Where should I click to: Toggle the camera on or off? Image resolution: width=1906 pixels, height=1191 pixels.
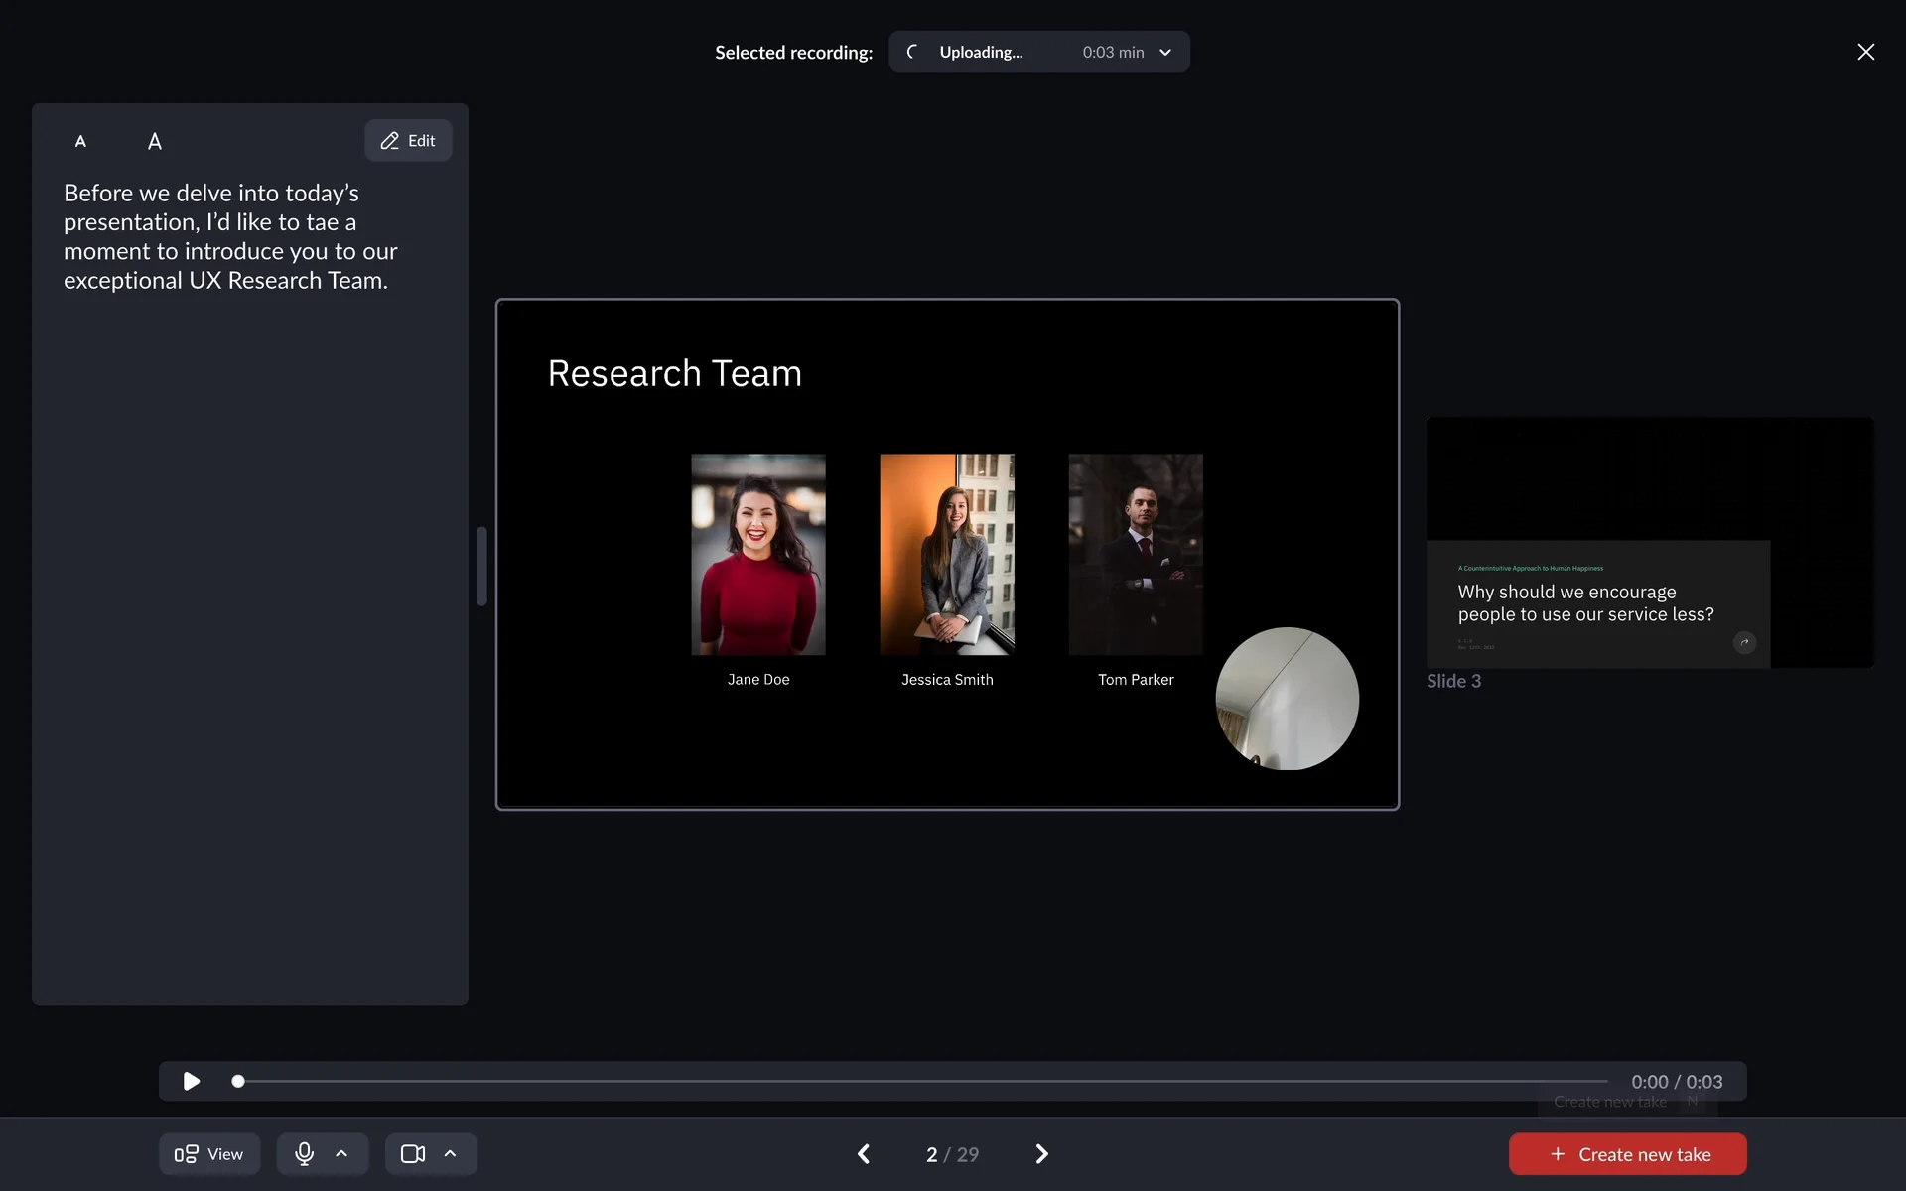[412, 1153]
